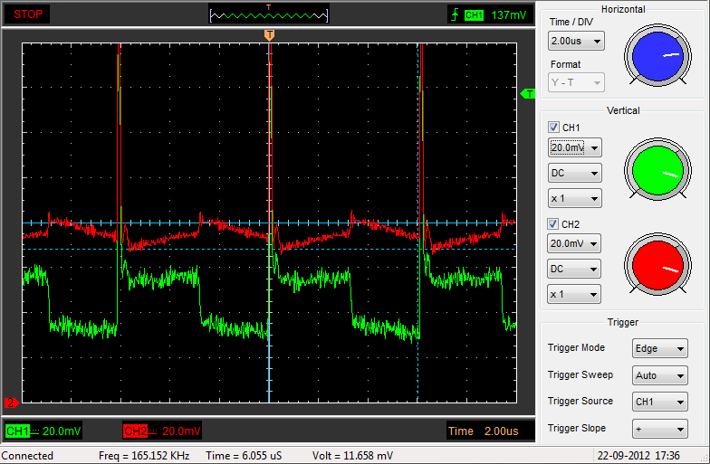
Task: Disable the CH1 channel checkbox
Action: pyautogui.click(x=554, y=128)
